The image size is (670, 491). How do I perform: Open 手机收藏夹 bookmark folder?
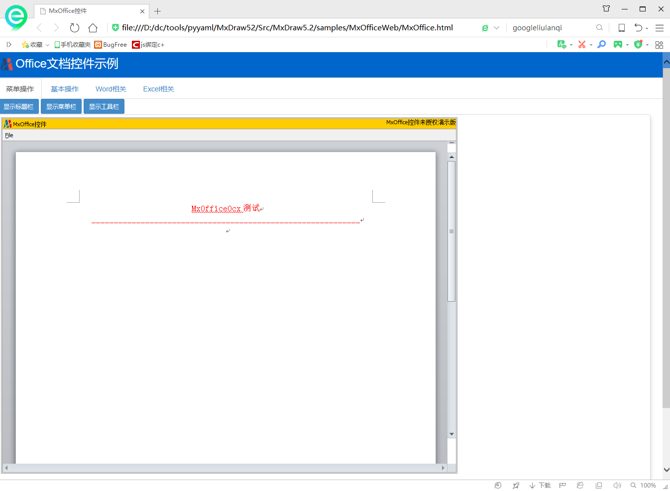73,45
